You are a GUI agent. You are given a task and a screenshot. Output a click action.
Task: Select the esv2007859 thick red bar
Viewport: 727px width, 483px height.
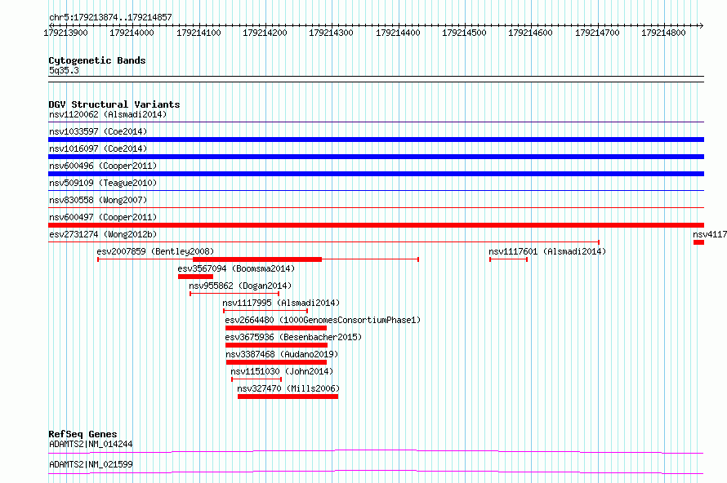pyautogui.click(x=257, y=259)
